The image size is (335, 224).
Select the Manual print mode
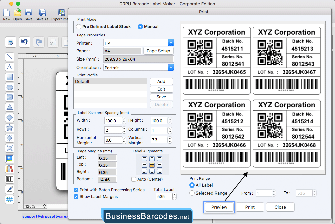point(140,27)
